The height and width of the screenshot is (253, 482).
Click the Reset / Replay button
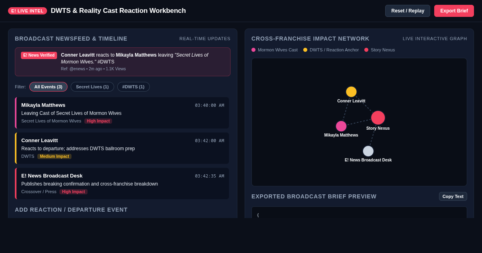408,11
